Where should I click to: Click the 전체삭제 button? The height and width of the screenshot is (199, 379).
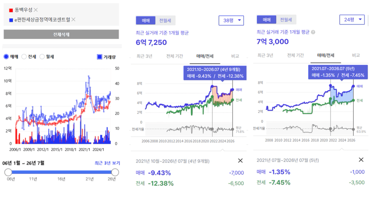(x=61, y=34)
